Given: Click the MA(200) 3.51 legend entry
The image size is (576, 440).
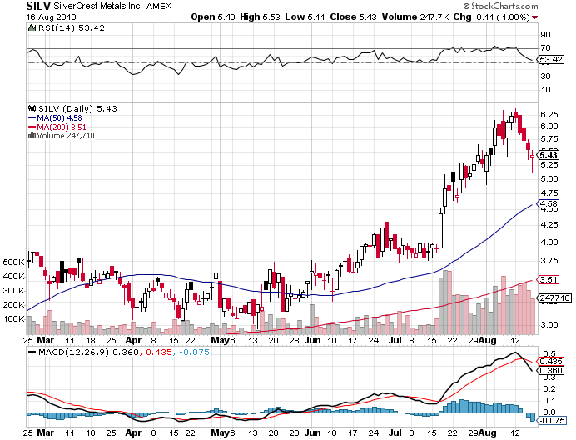Looking at the screenshot, I should 57,127.
